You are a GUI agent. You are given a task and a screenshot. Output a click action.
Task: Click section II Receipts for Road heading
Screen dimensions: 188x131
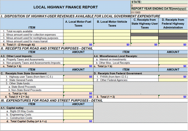pyautogui.click(x=47, y=48)
